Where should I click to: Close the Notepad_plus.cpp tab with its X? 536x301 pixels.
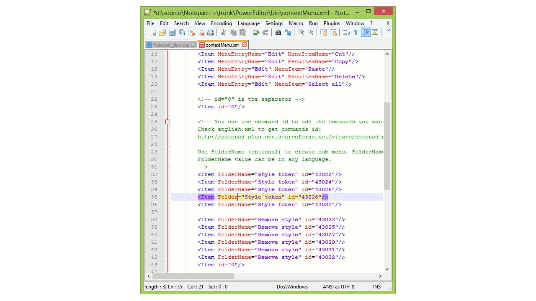pos(193,45)
